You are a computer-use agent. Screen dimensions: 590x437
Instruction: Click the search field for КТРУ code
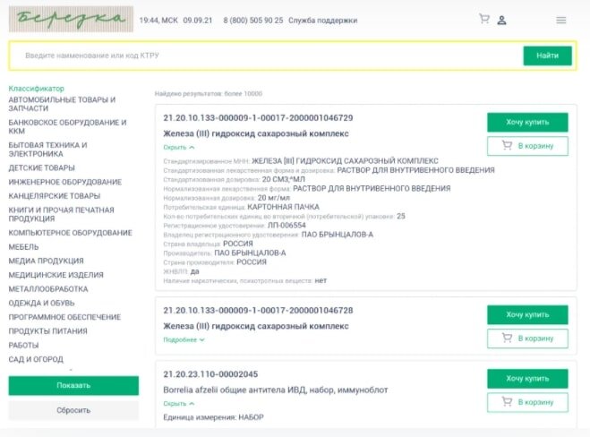(266, 56)
